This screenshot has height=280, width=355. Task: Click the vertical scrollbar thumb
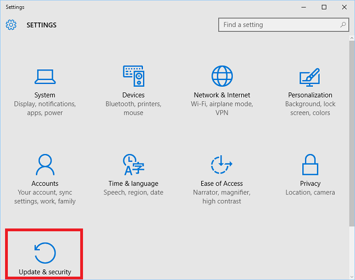352,133
